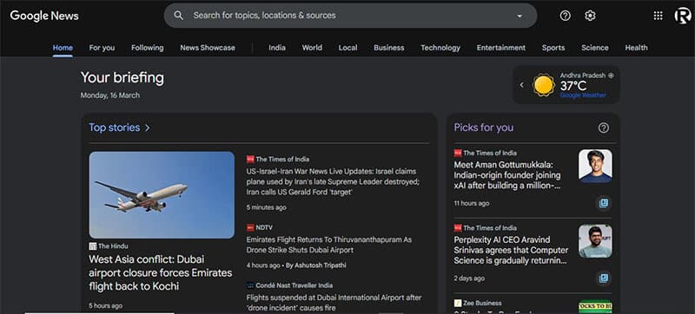Click the NDTV source logo icon
This screenshot has width=695, height=314.
pos(250,228)
